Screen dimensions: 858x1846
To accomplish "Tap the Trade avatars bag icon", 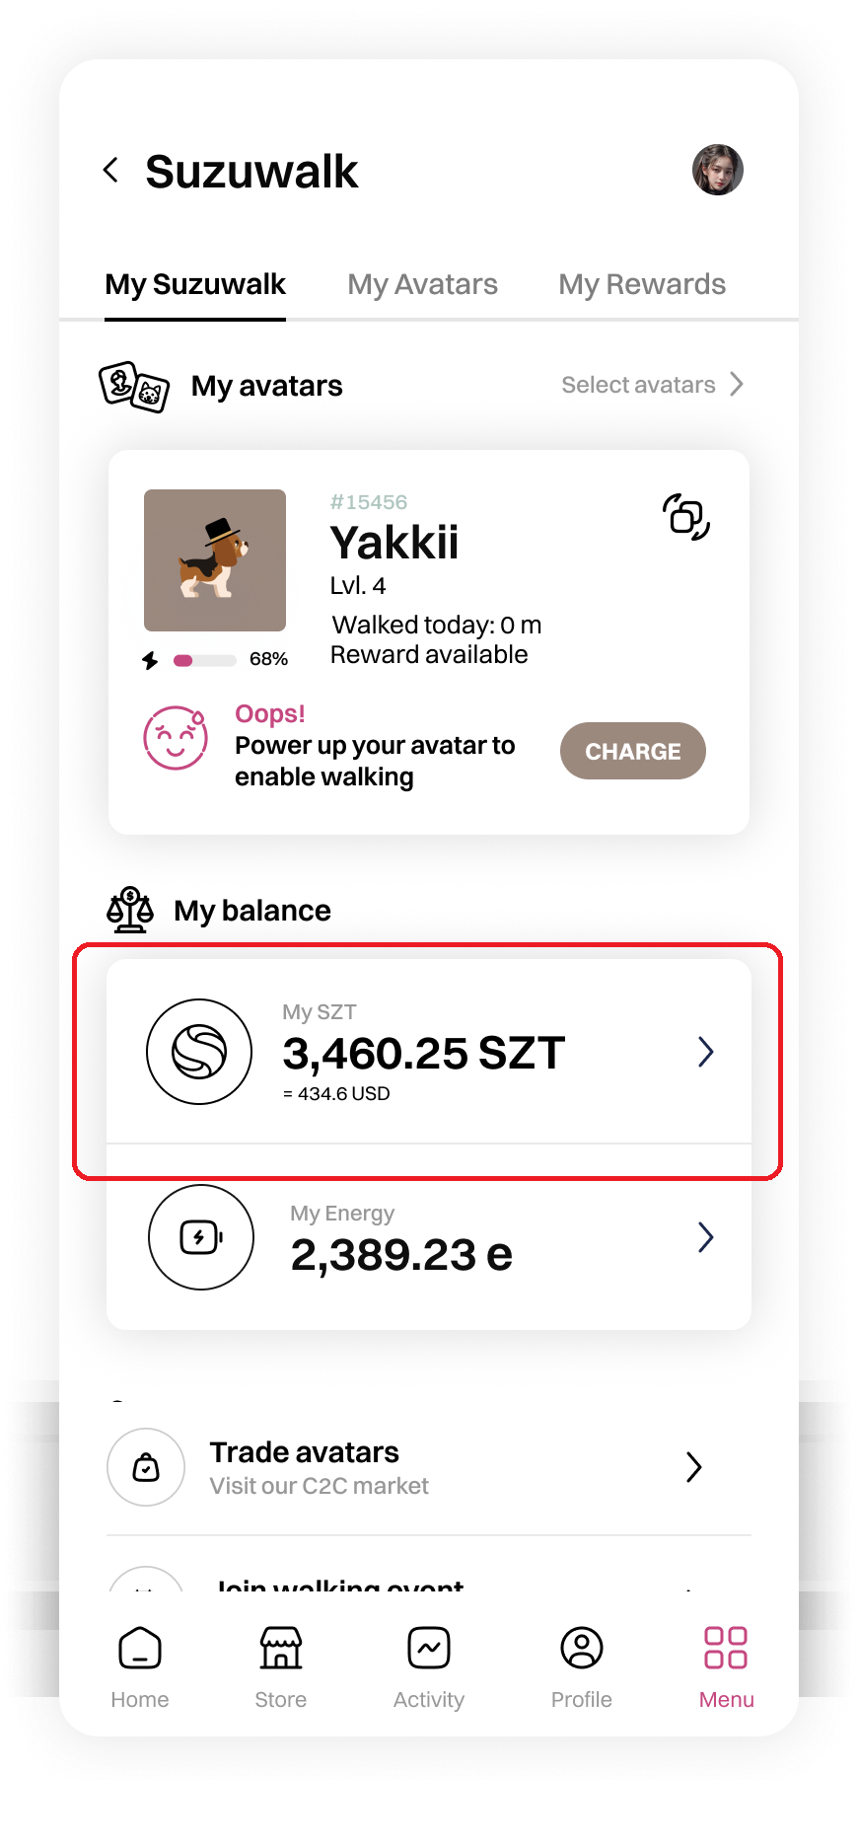I will point(146,1467).
